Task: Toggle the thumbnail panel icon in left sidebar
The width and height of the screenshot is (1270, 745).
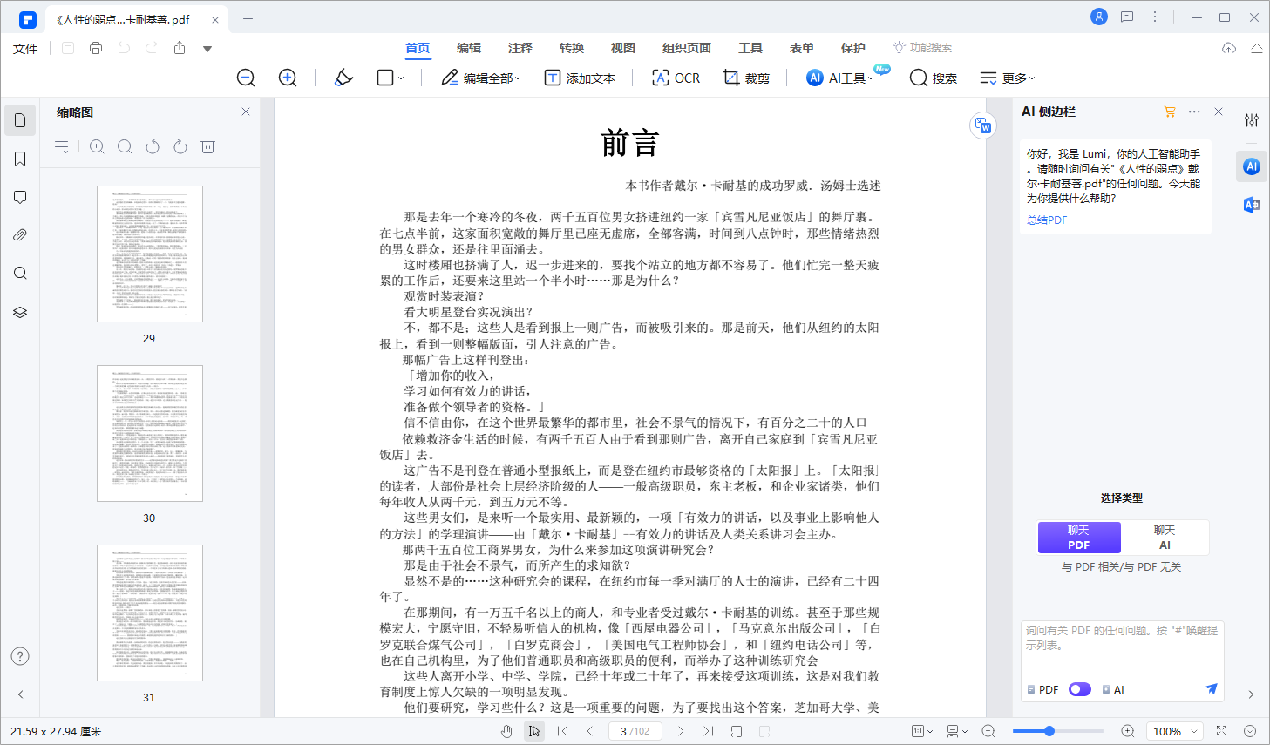Action: [20, 120]
